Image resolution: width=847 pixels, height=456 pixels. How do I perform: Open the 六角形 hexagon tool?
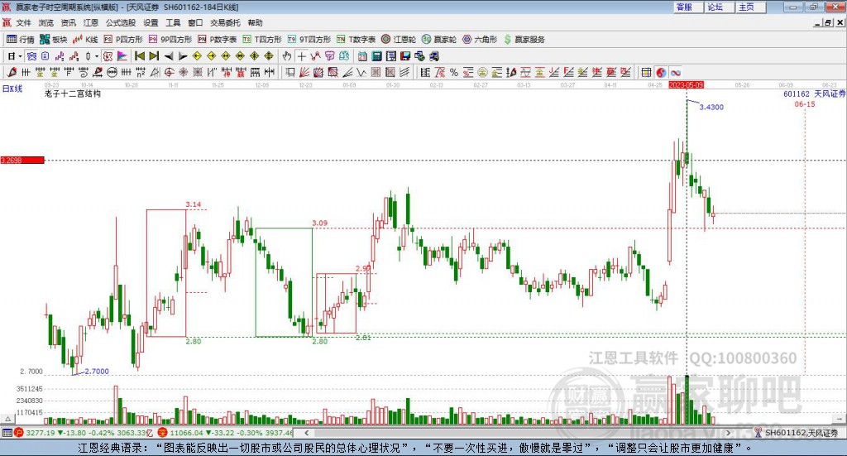click(x=480, y=40)
